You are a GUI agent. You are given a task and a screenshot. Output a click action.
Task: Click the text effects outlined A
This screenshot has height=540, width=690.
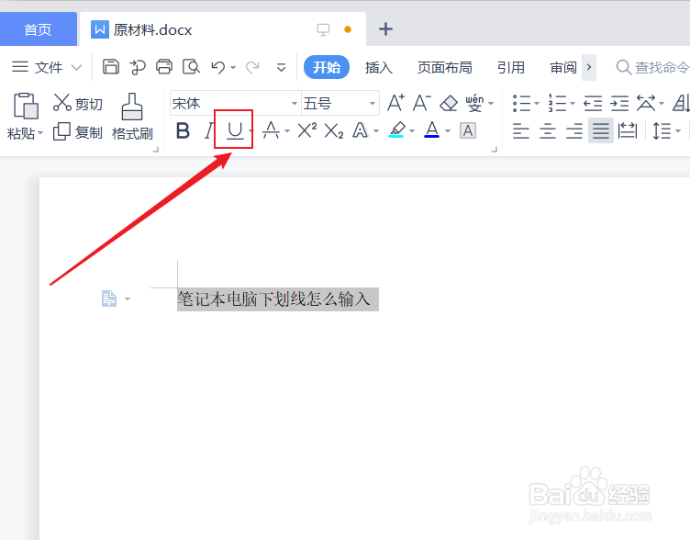pyautogui.click(x=360, y=130)
